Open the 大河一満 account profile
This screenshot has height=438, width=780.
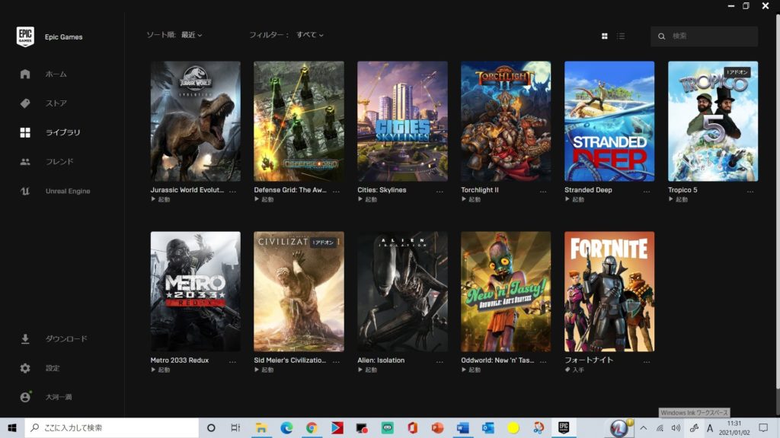coord(59,397)
